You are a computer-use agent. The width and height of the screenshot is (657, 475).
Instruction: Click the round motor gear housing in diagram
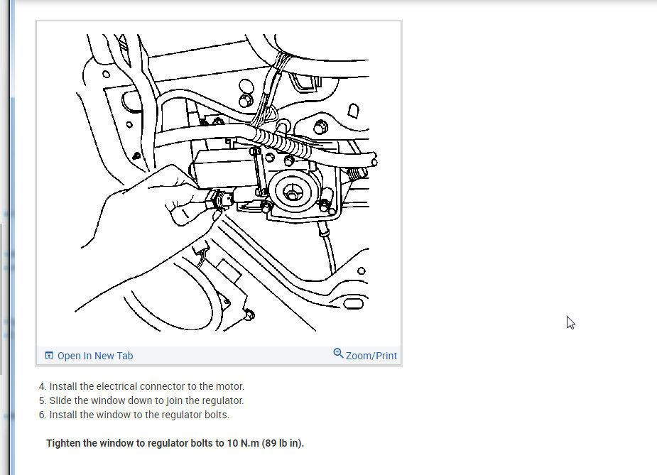[x=292, y=192]
